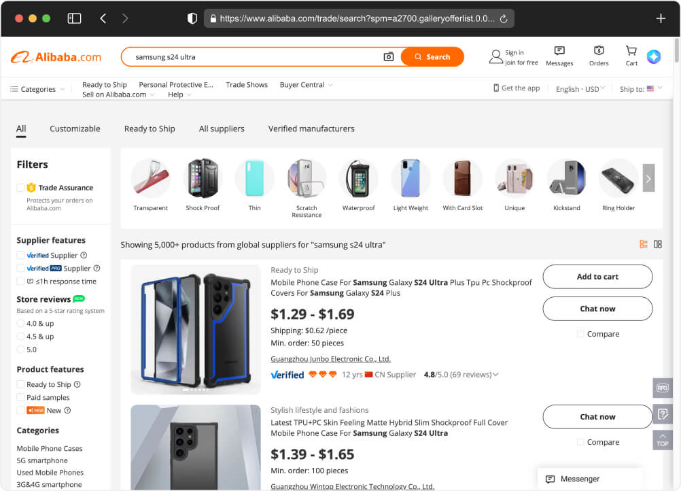Open the Customizable tab
Image resolution: width=681 pixels, height=491 pixels.
pos(75,129)
